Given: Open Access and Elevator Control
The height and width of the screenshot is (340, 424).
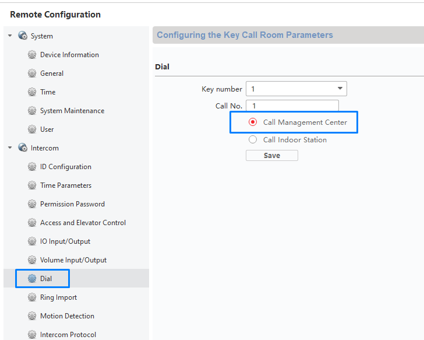Looking at the screenshot, I should 83,223.
